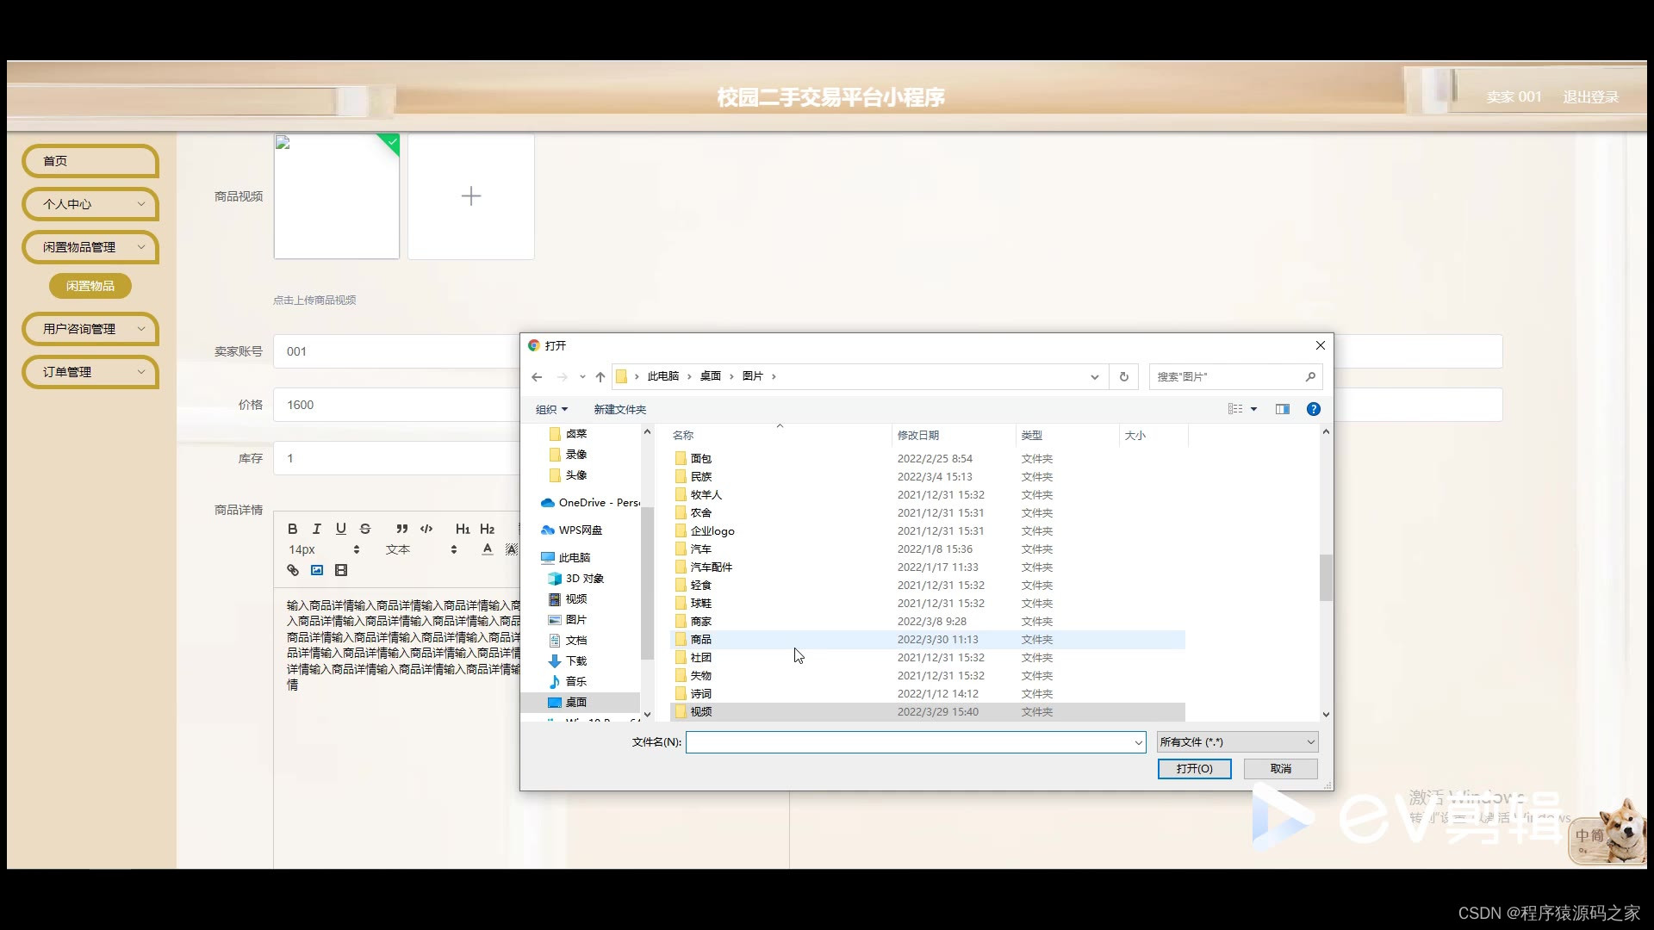Select the 商品 folder in file list
Image resolution: width=1654 pixels, height=930 pixels.
700,640
